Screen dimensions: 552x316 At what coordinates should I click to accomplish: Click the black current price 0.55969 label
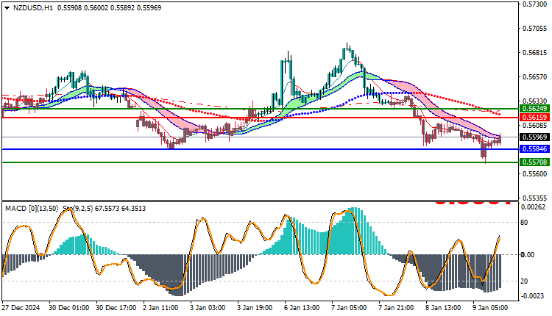pos(535,137)
